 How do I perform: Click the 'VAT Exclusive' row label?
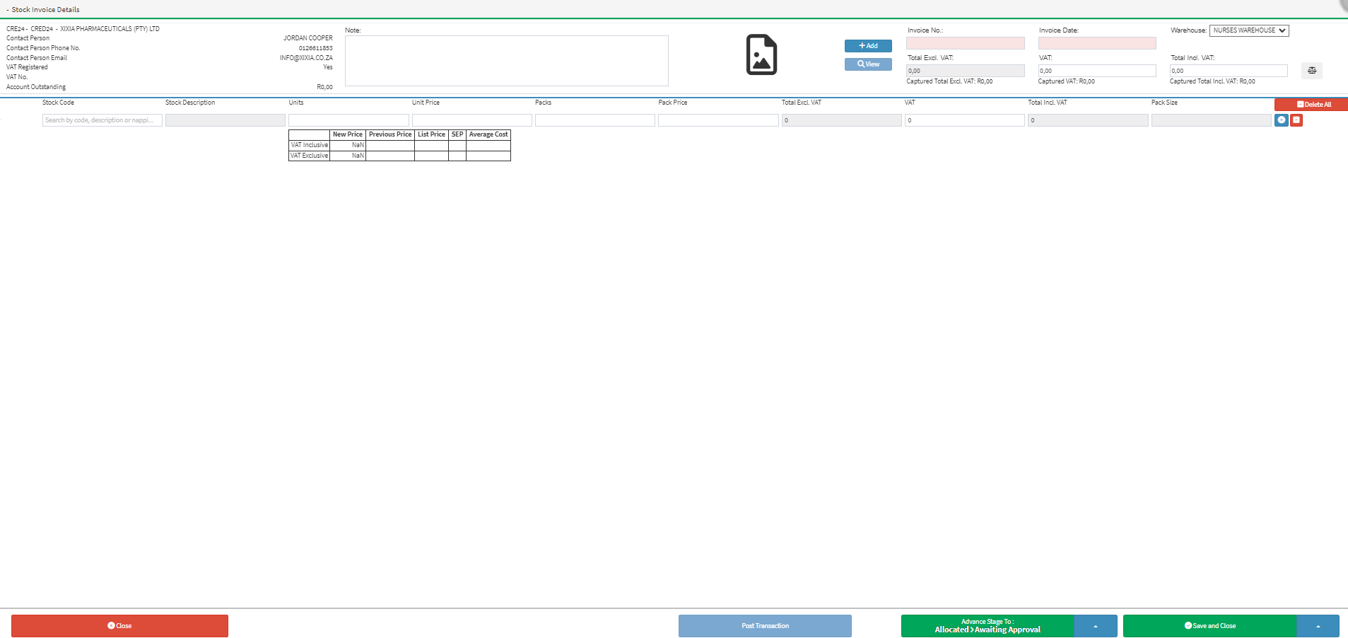pyautogui.click(x=310, y=156)
